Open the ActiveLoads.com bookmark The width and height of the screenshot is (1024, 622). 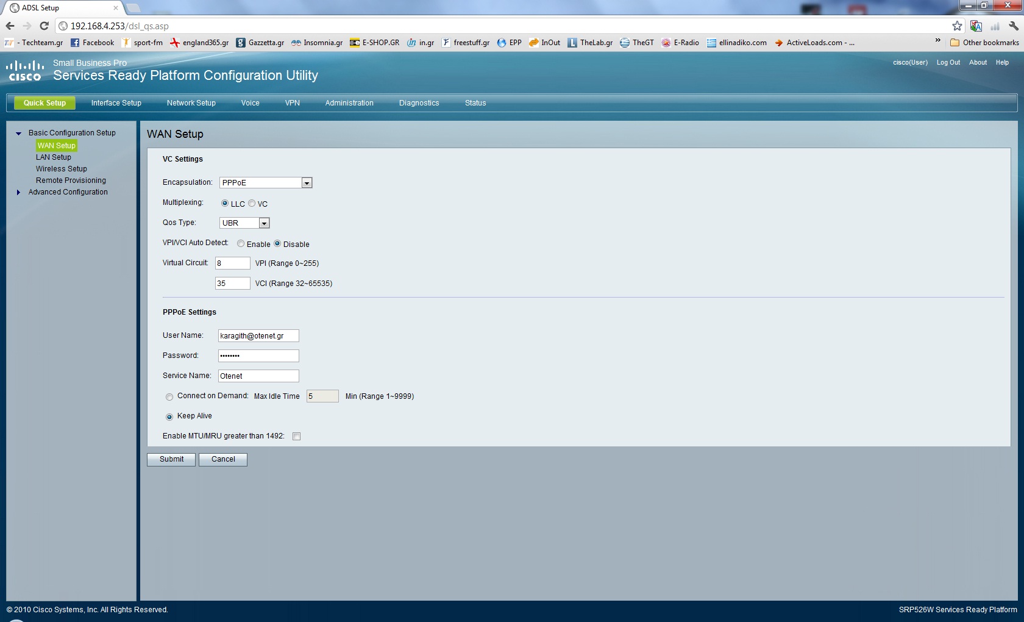pyautogui.click(x=815, y=43)
